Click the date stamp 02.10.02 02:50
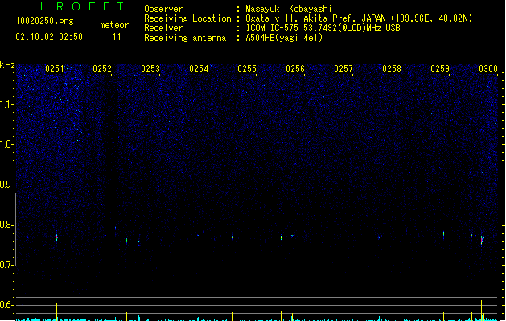This screenshot has width=506, height=321. pyautogui.click(x=49, y=37)
